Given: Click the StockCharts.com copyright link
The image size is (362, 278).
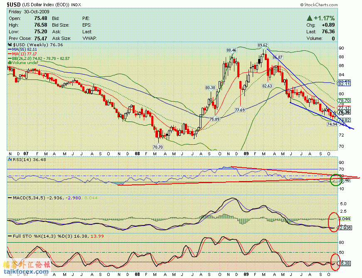Looking at the screenshot, I should click(319, 5).
